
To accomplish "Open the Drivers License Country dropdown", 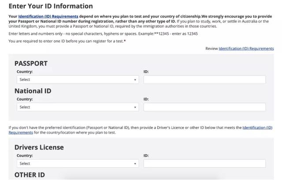I will click(78, 164).
